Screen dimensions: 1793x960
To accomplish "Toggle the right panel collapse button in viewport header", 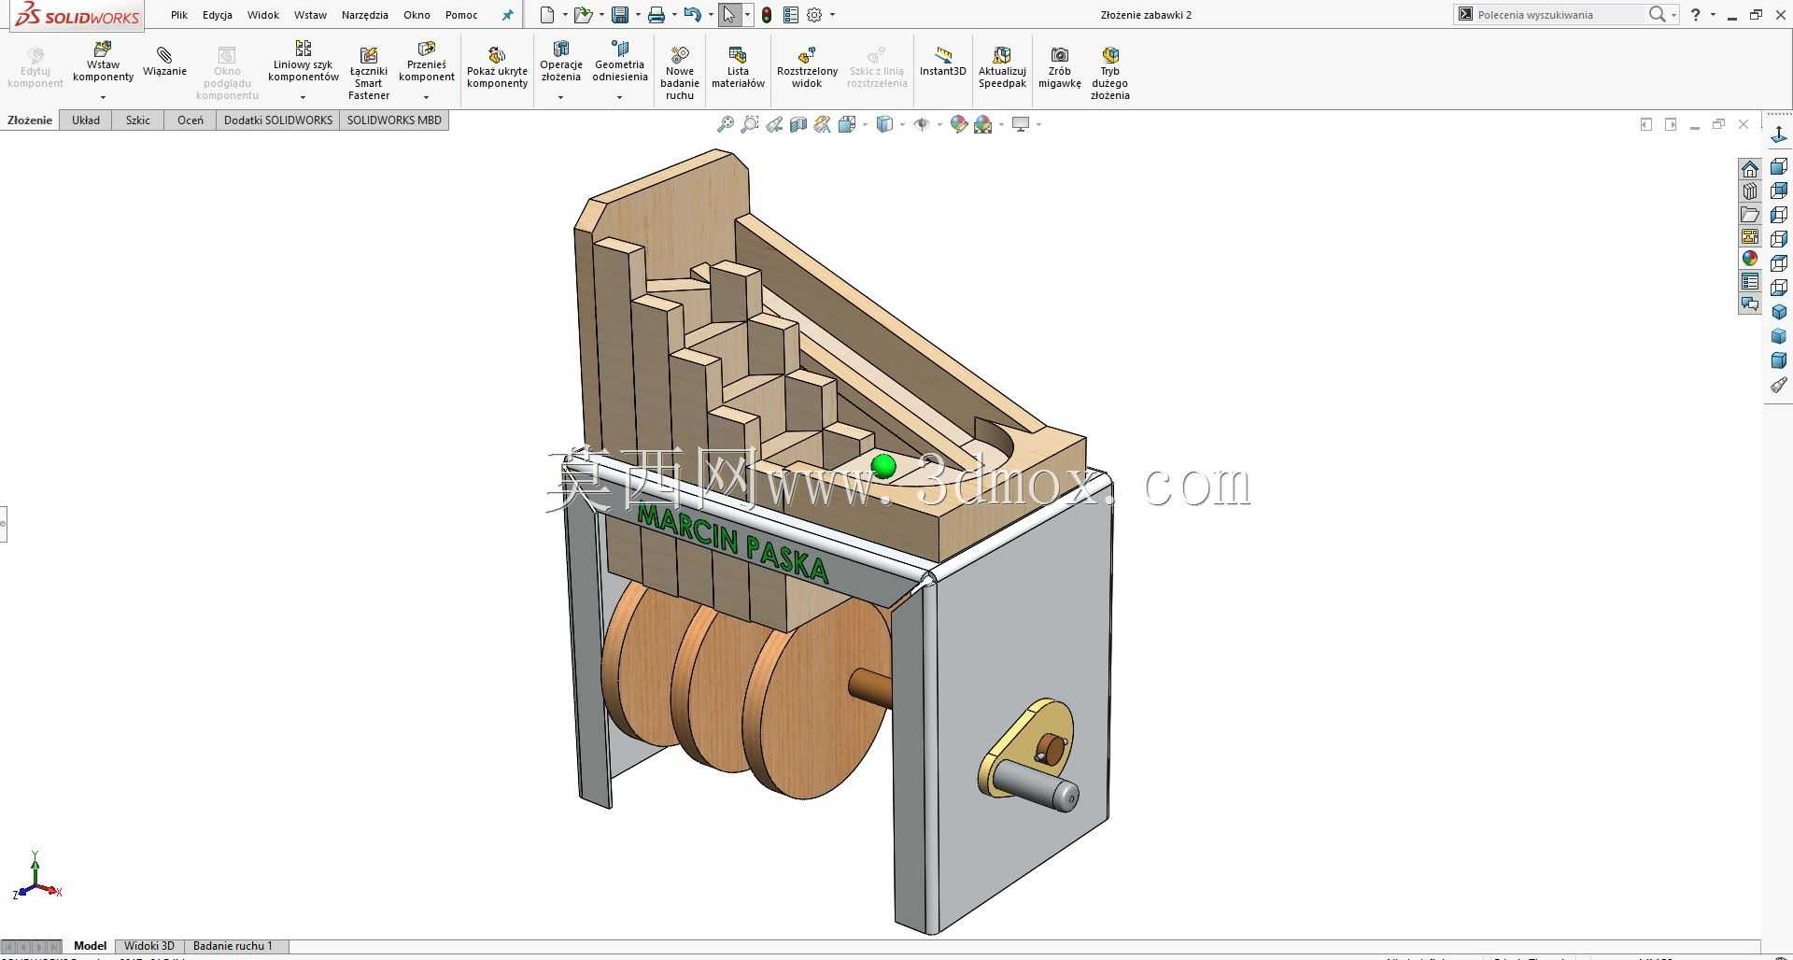I will point(1671,124).
